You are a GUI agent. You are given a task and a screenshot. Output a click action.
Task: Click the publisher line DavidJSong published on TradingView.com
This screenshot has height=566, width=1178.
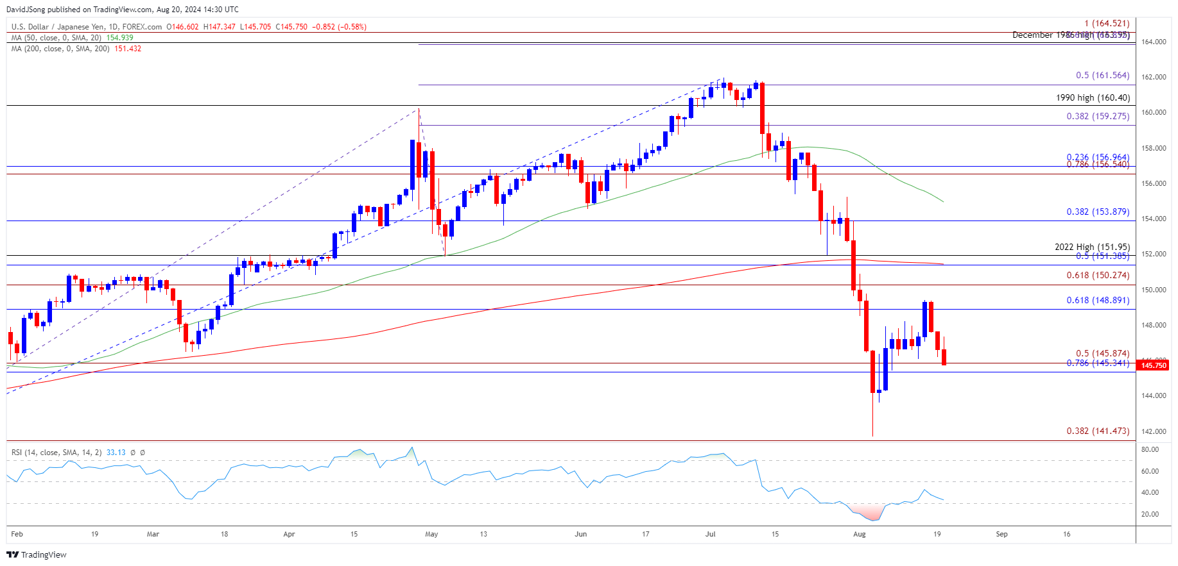(x=122, y=10)
